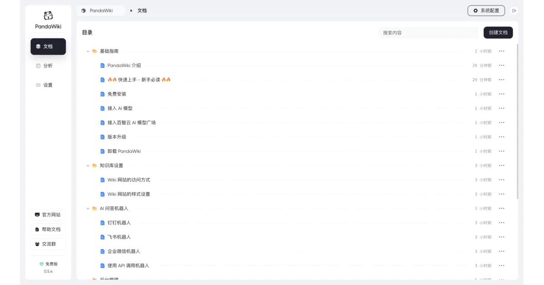Open more options for 接入 AI 模型
The width and height of the screenshot is (544, 285).
coord(501,109)
